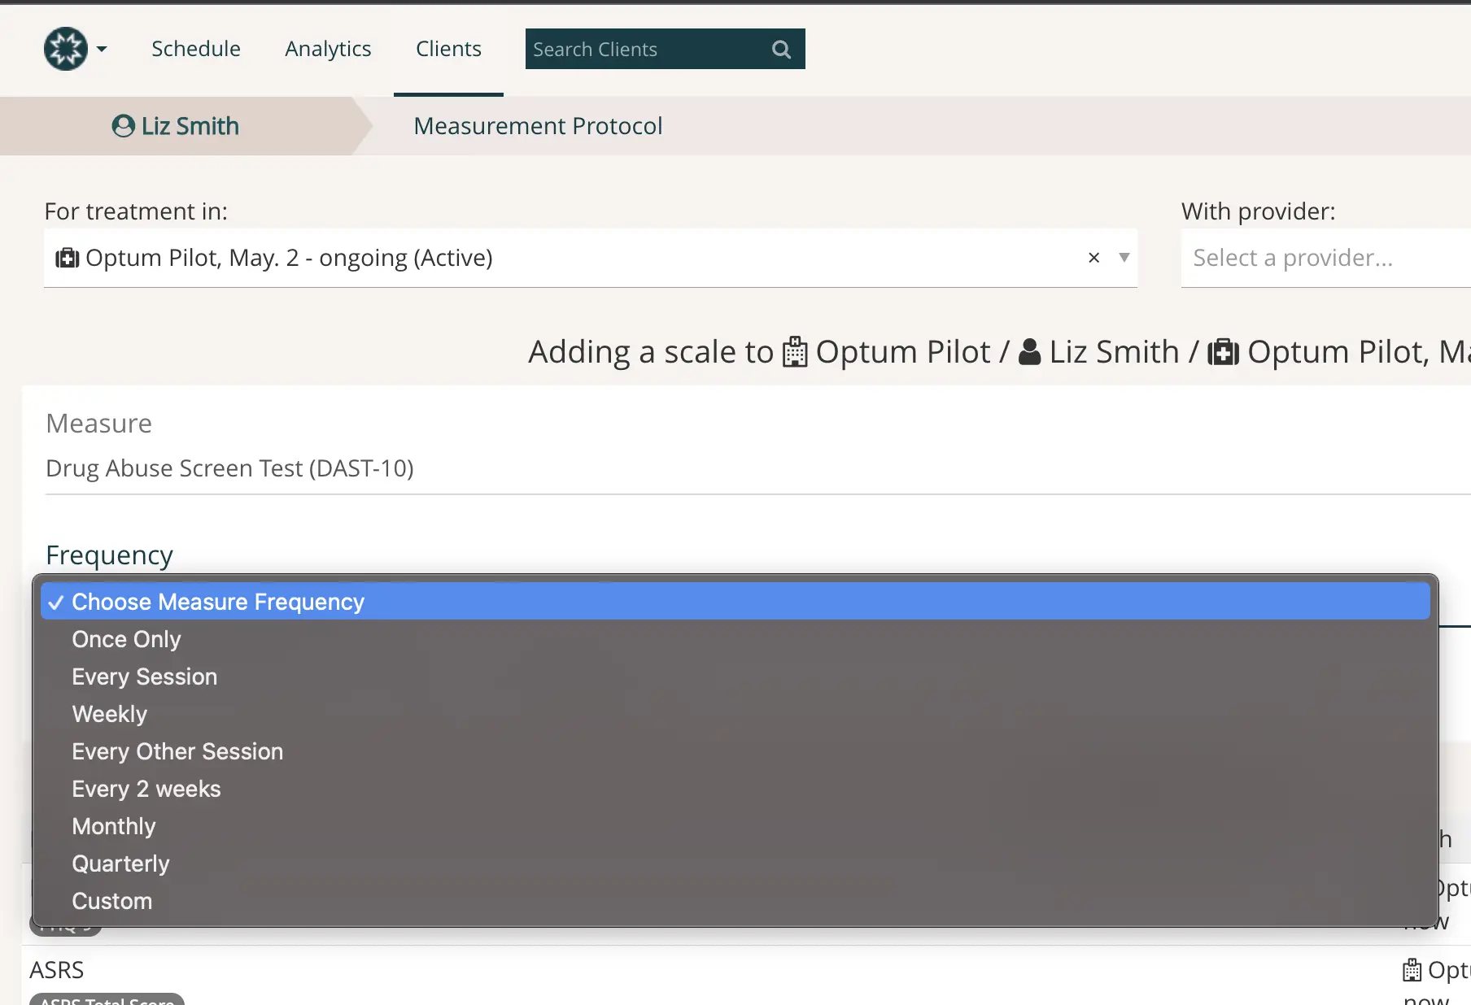The height and width of the screenshot is (1005, 1471).
Task: Click the hospital icon before Optum Pilot heading
Action: 793,351
